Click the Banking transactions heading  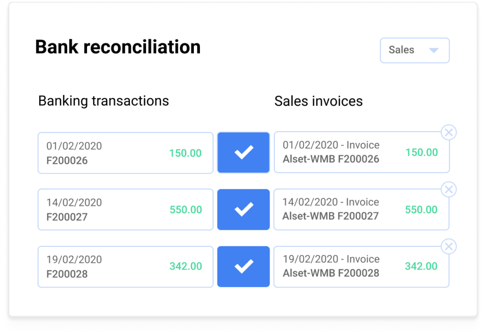[104, 101]
